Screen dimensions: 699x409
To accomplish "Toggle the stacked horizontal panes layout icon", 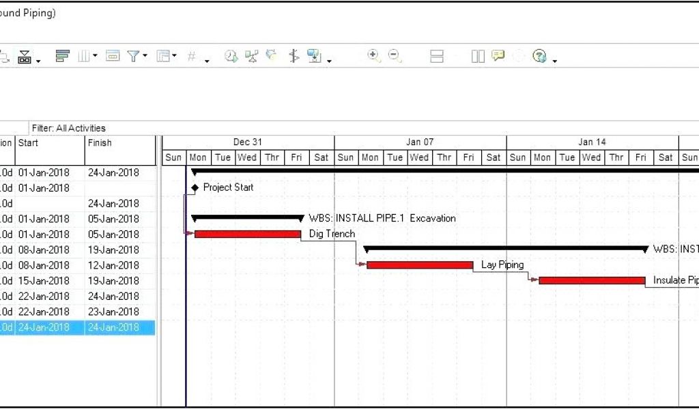I will [x=437, y=57].
